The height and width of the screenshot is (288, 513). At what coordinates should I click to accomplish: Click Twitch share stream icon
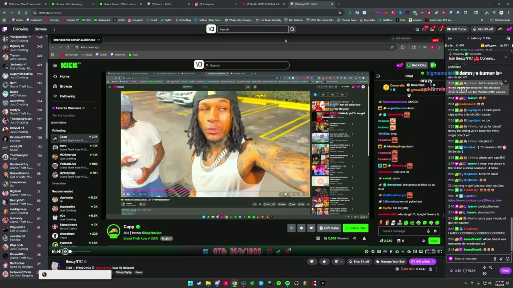[431, 269]
